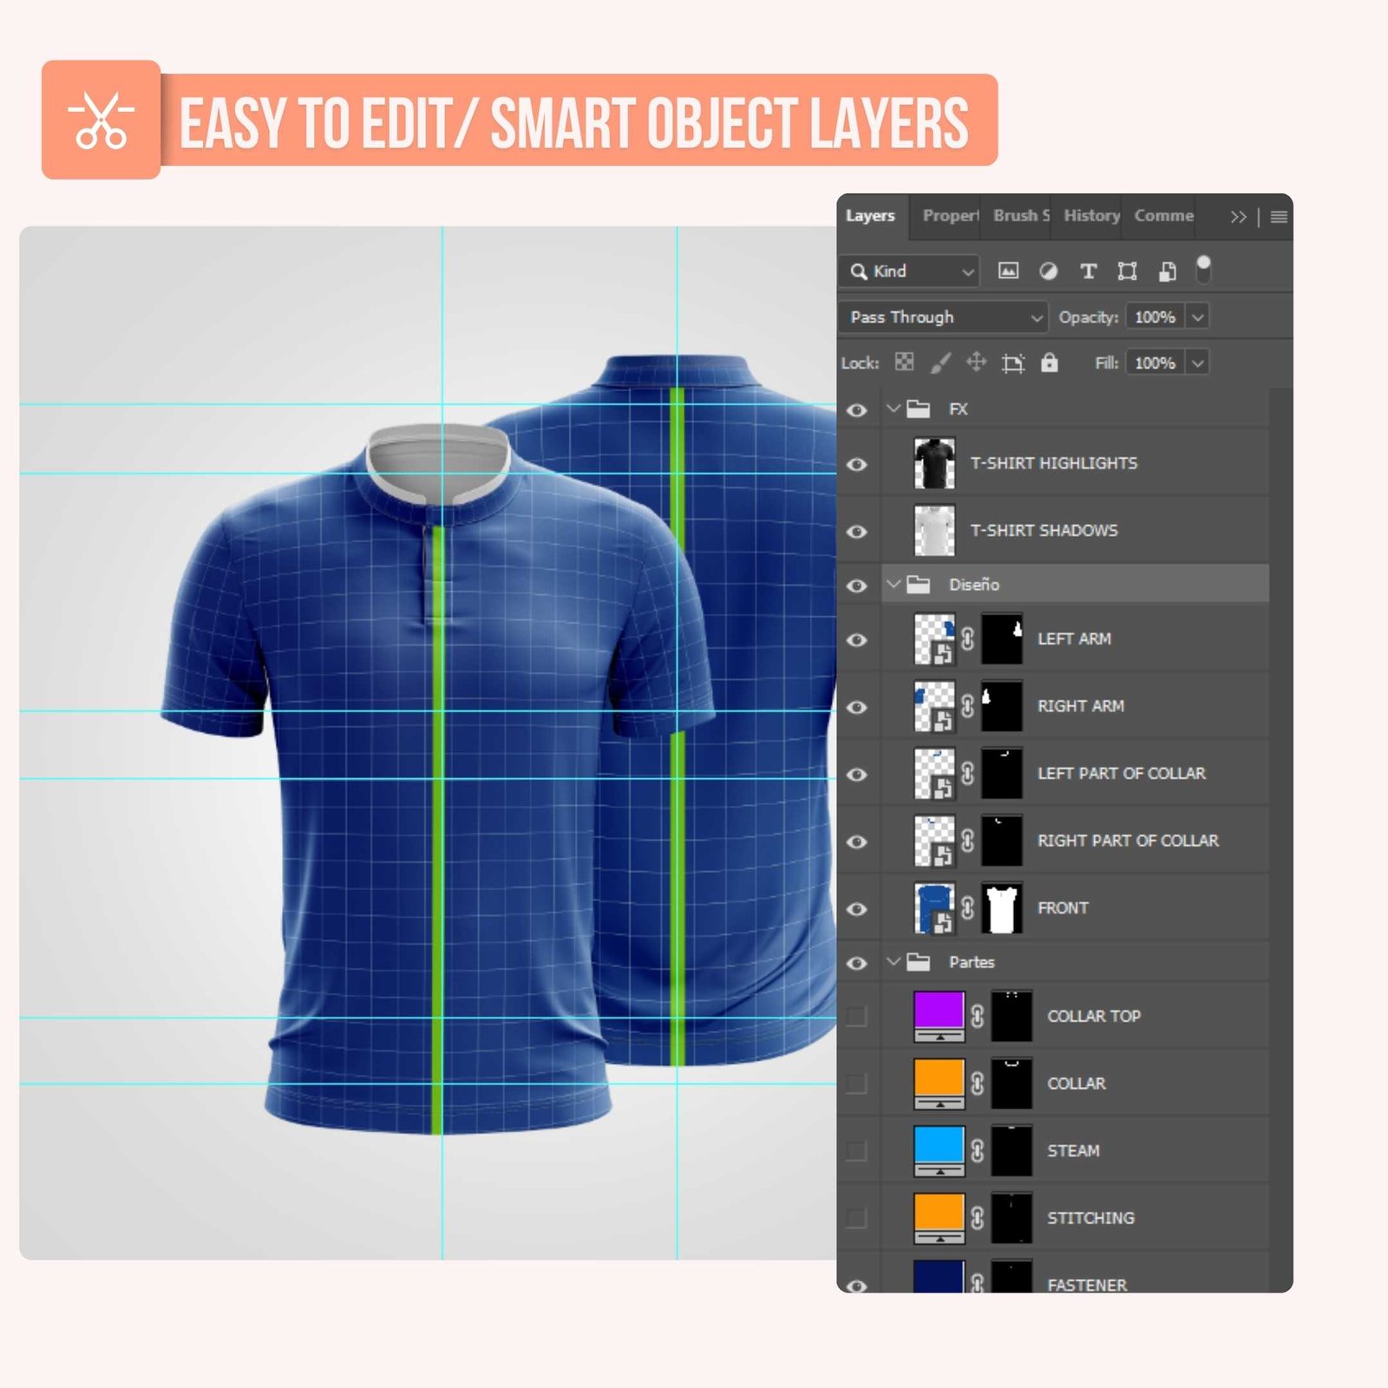The image size is (1388, 1388).
Task: Lock artboard nesting icon
Action: pos(1013,363)
